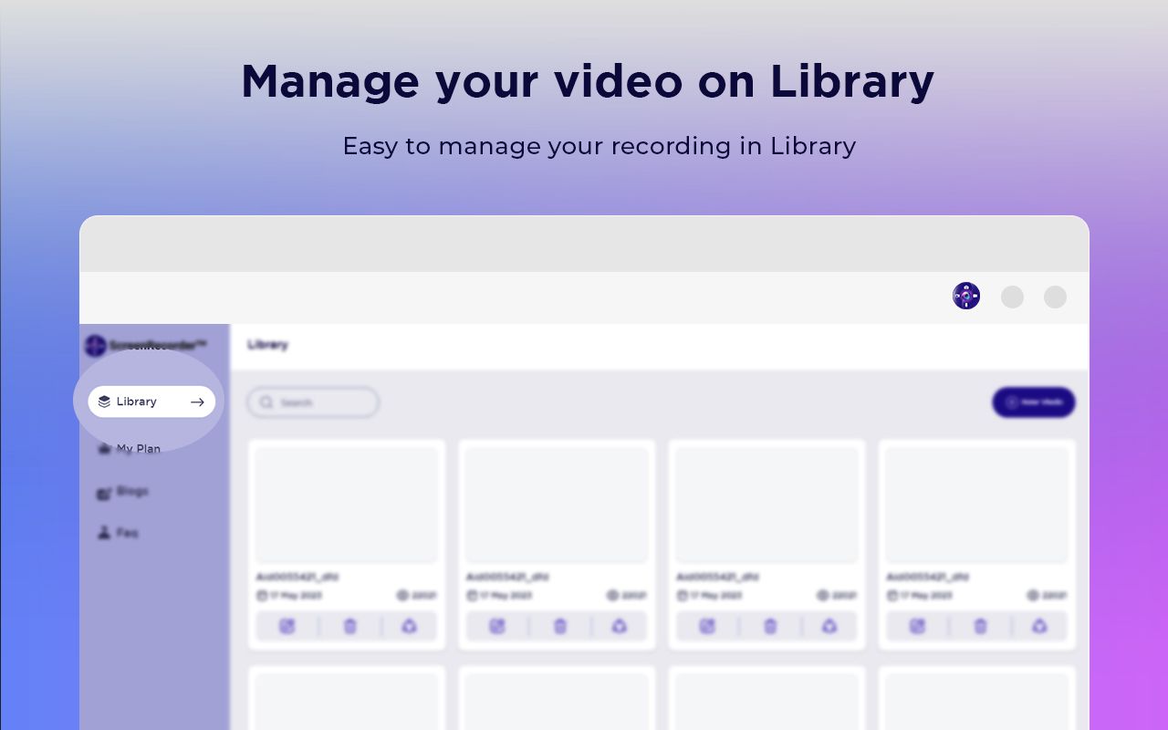Screen dimensions: 1168x730
Task: Click the New Video button
Action: point(1033,401)
